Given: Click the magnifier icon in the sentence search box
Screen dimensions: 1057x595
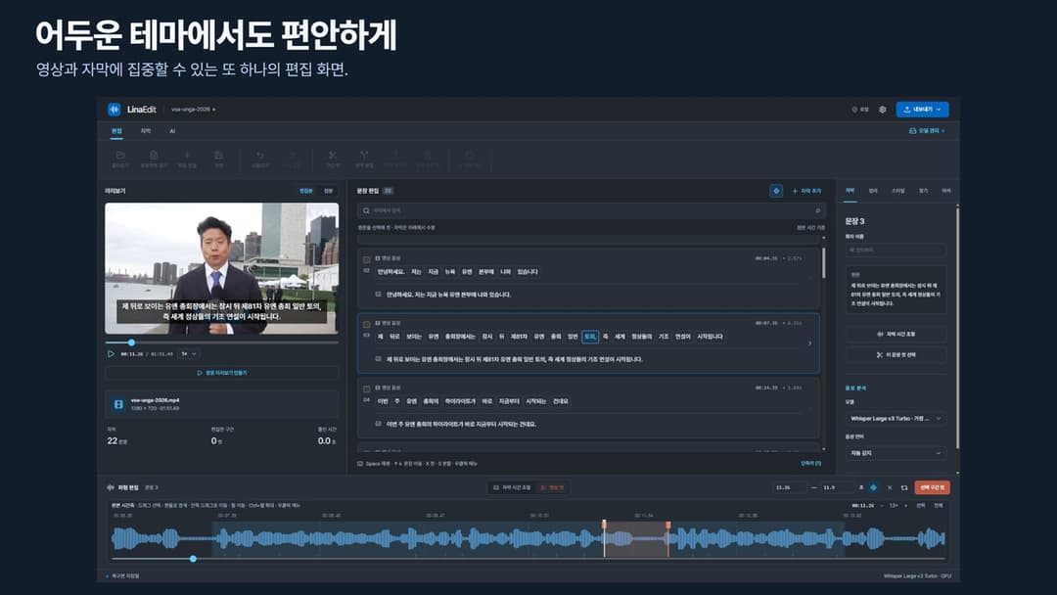Looking at the screenshot, I should point(366,211).
